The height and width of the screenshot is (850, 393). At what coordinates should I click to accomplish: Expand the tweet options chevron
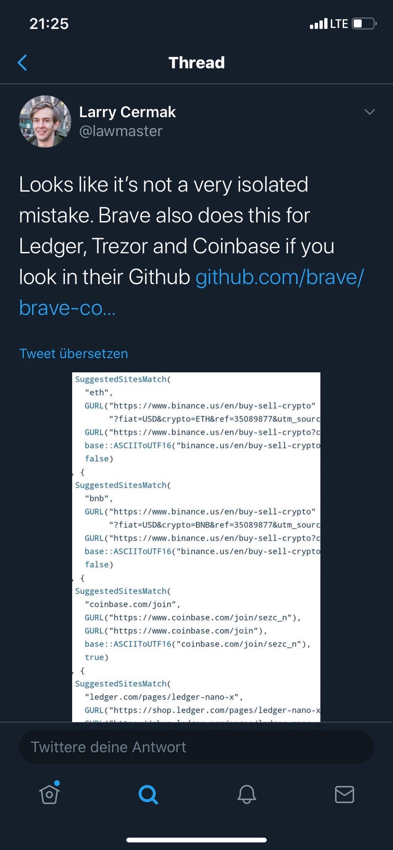(x=370, y=112)
